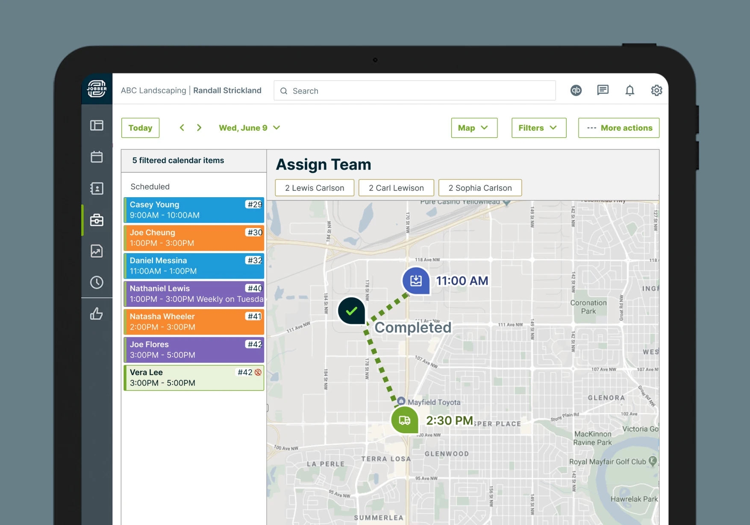Click inside the Search field
Image resolution: width=750 pixels, height=525 pixels.
[x=415, y=91]
